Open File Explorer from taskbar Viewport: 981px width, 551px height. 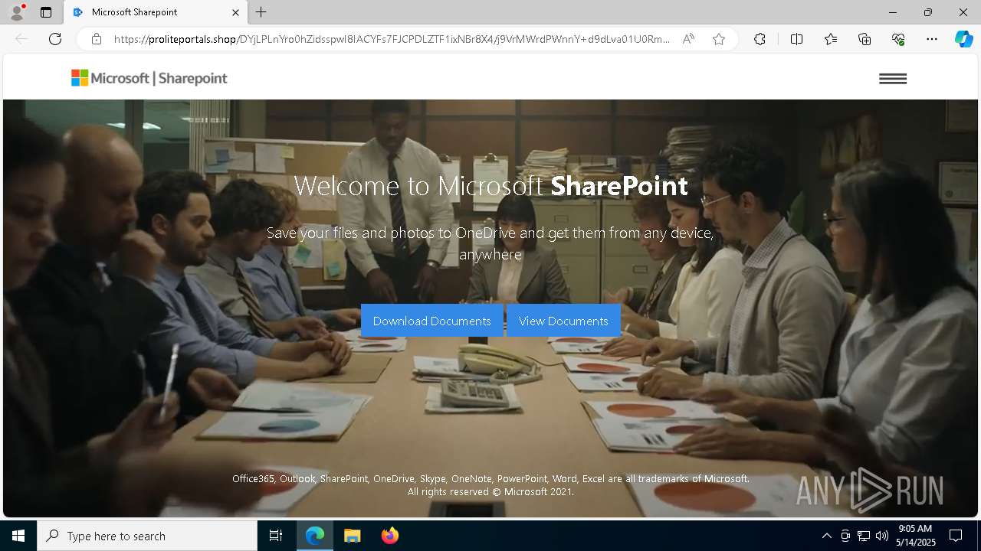tap(352, 536)
